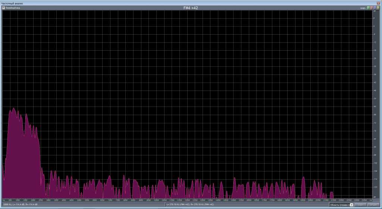This screenshot has width=382, height=209.
Task: Click the blue hold snapshot button
Action: click(x=375, y=8)
